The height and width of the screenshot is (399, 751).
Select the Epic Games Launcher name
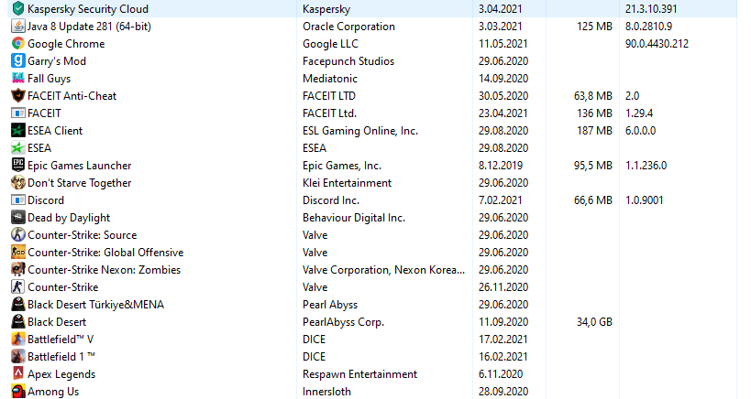pos(80,166)
